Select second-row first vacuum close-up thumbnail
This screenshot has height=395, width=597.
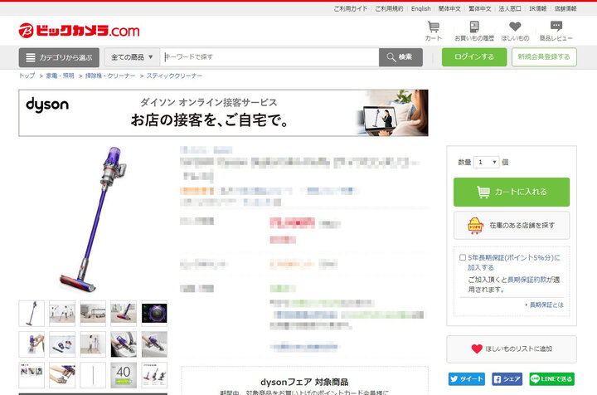point(32,344)
